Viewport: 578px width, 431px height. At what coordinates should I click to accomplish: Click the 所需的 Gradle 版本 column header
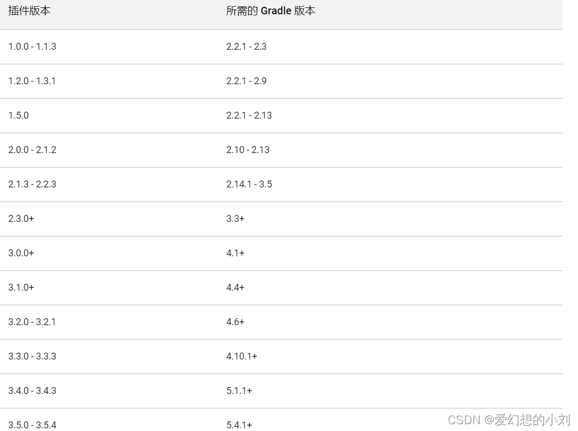tap(270, 11)
